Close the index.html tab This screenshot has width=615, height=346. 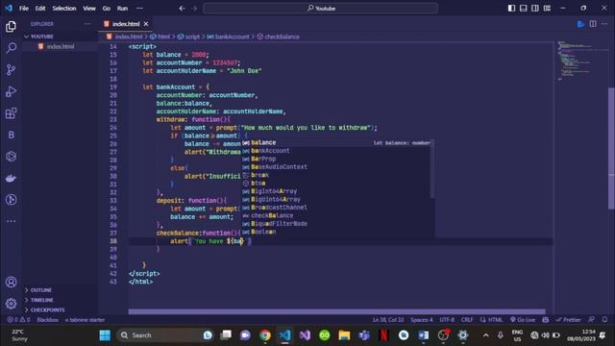point(146,24)
